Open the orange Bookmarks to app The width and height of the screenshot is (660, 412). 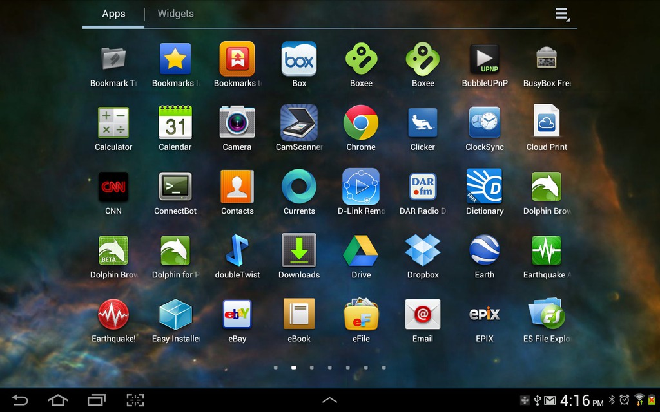click(237, 59)
